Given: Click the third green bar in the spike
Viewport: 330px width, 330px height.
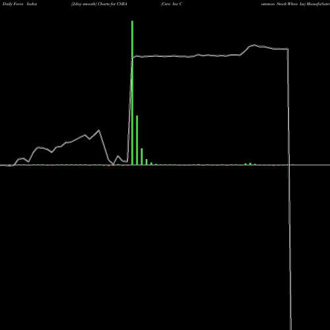Looking at the screenshot, I should pyautogui.click(x=142, y=156).
